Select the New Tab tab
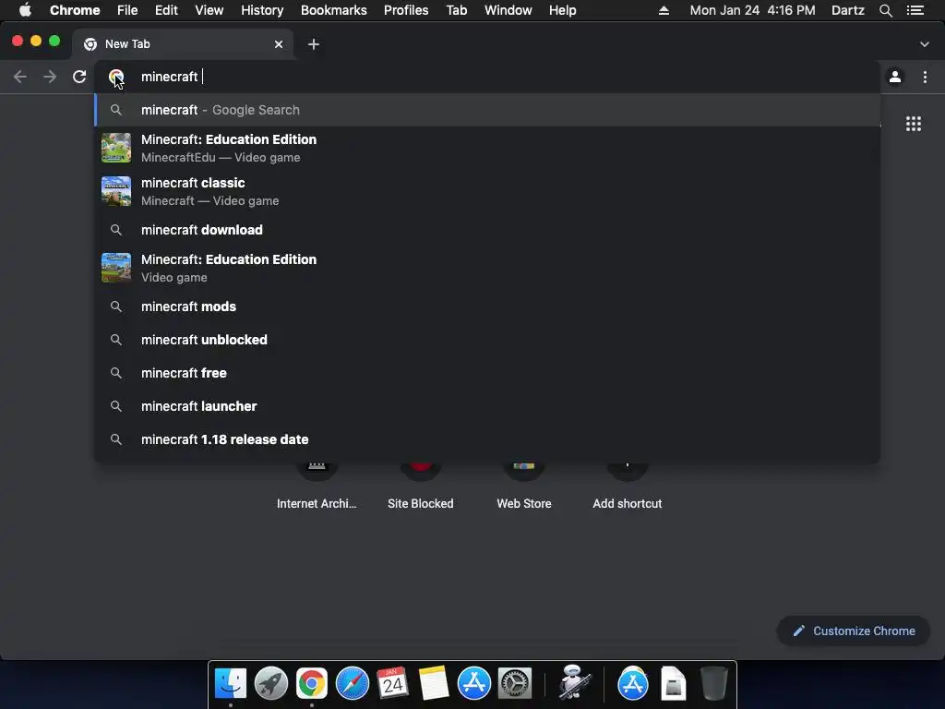The image size is (945, 709). [183, 44]
